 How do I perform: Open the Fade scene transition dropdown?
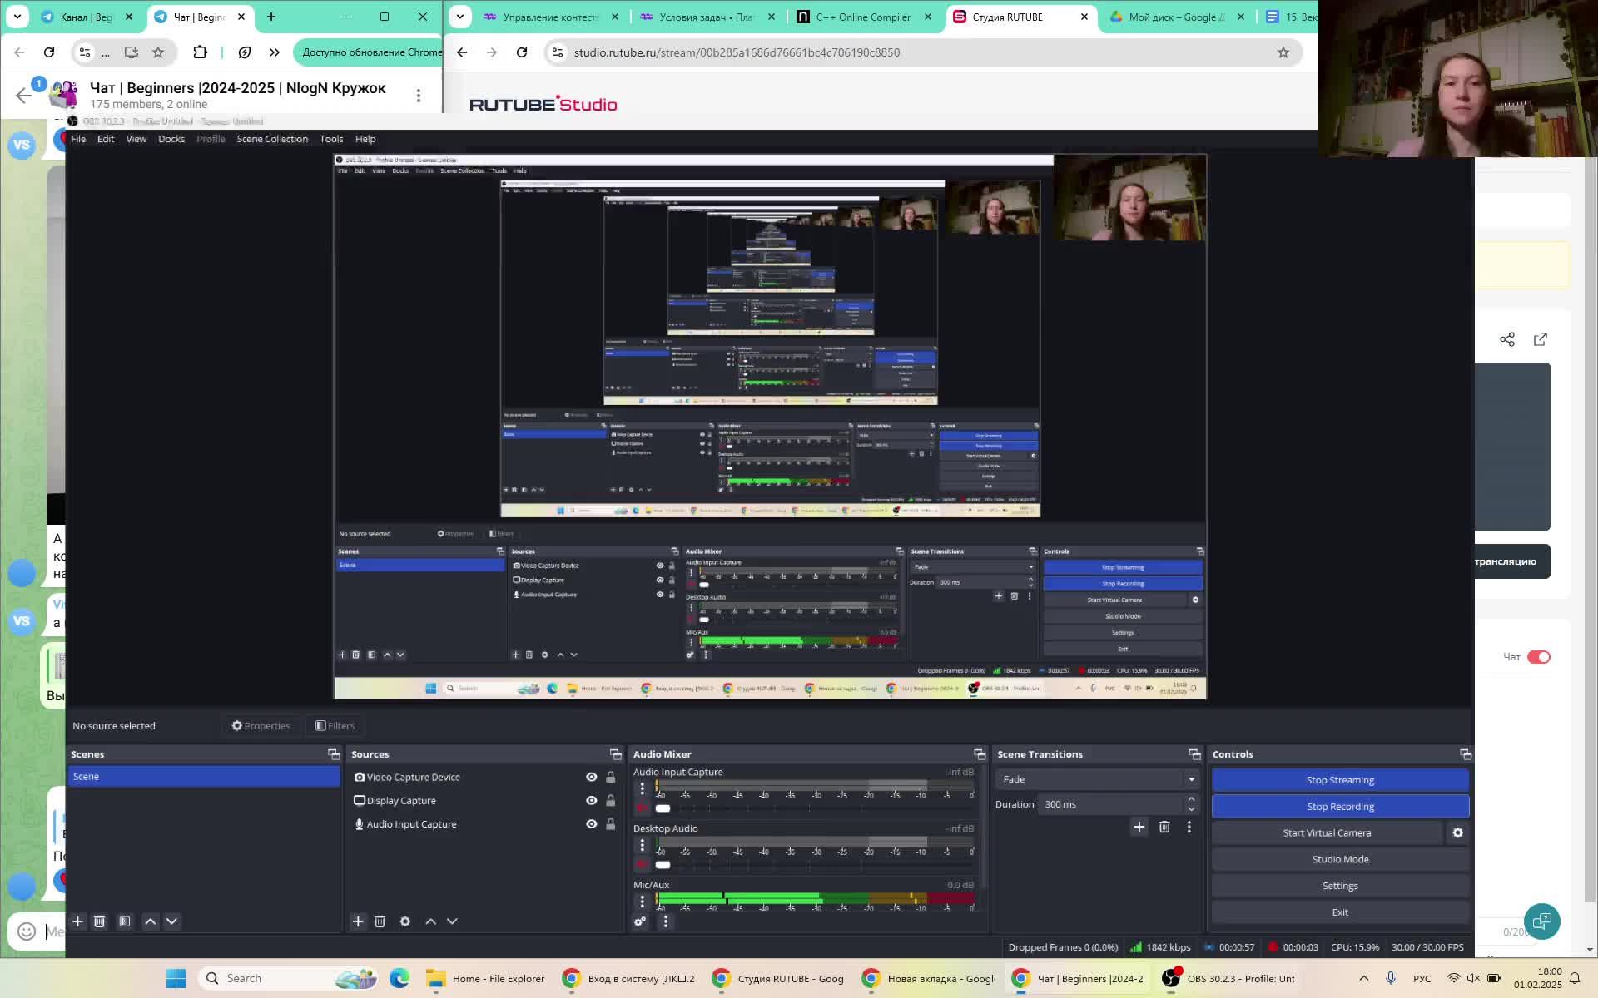(x=1191, y=778)
